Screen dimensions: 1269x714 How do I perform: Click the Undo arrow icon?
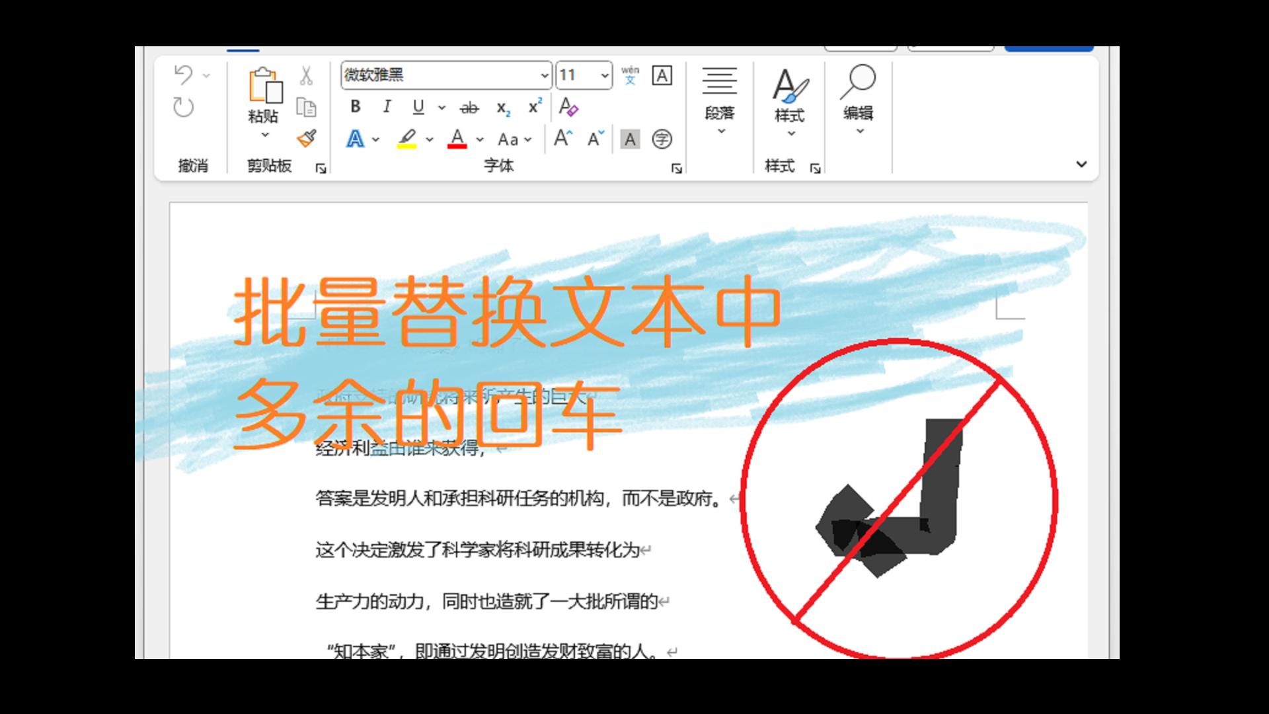coord(183,75)
